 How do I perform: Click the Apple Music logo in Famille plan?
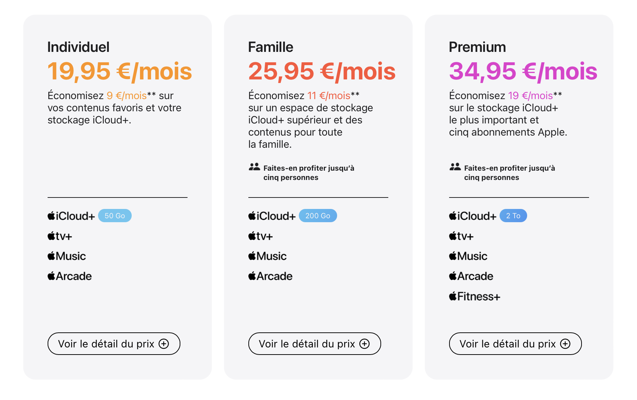[267, 256]
